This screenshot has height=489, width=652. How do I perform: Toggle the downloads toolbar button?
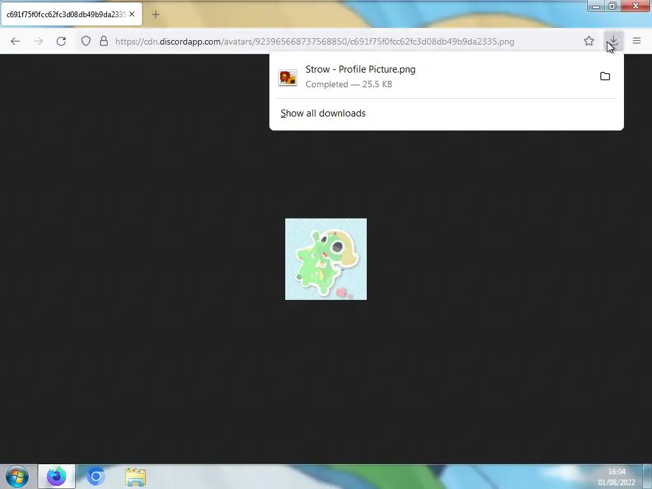click(x=613, y=41)
